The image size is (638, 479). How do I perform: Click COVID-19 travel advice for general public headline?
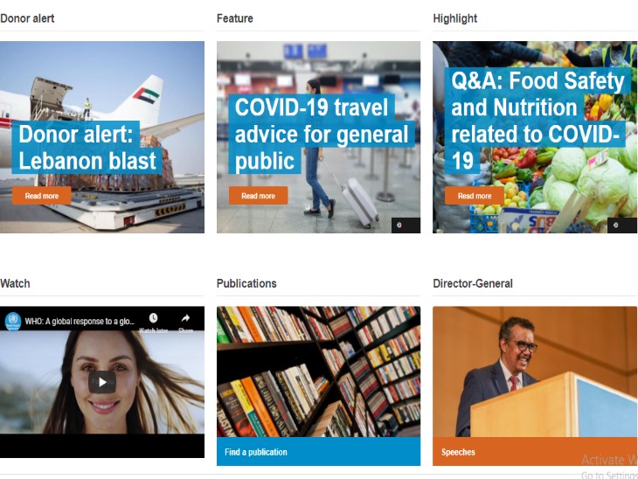pos(322,134)
